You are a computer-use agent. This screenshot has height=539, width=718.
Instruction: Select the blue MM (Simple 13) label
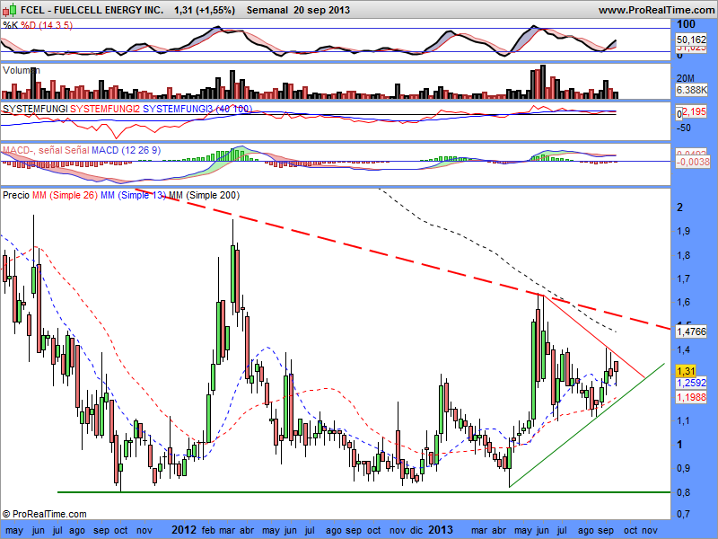point(133,195)
